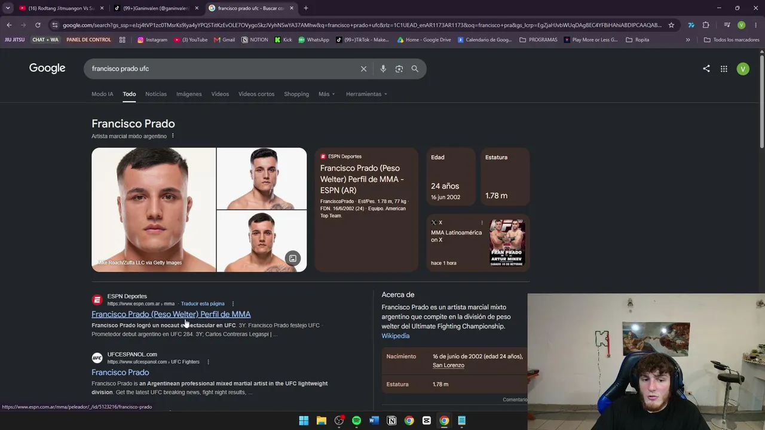Select the Imágenes search tab
This screenshot has height=430, width=765.
189,94
